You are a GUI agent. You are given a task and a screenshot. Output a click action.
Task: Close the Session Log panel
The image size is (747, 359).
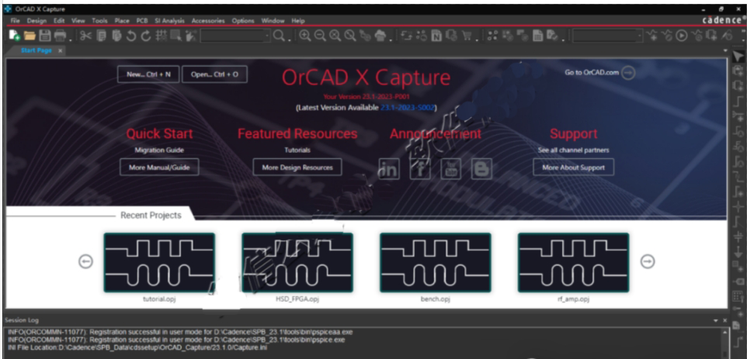(725, 320)
